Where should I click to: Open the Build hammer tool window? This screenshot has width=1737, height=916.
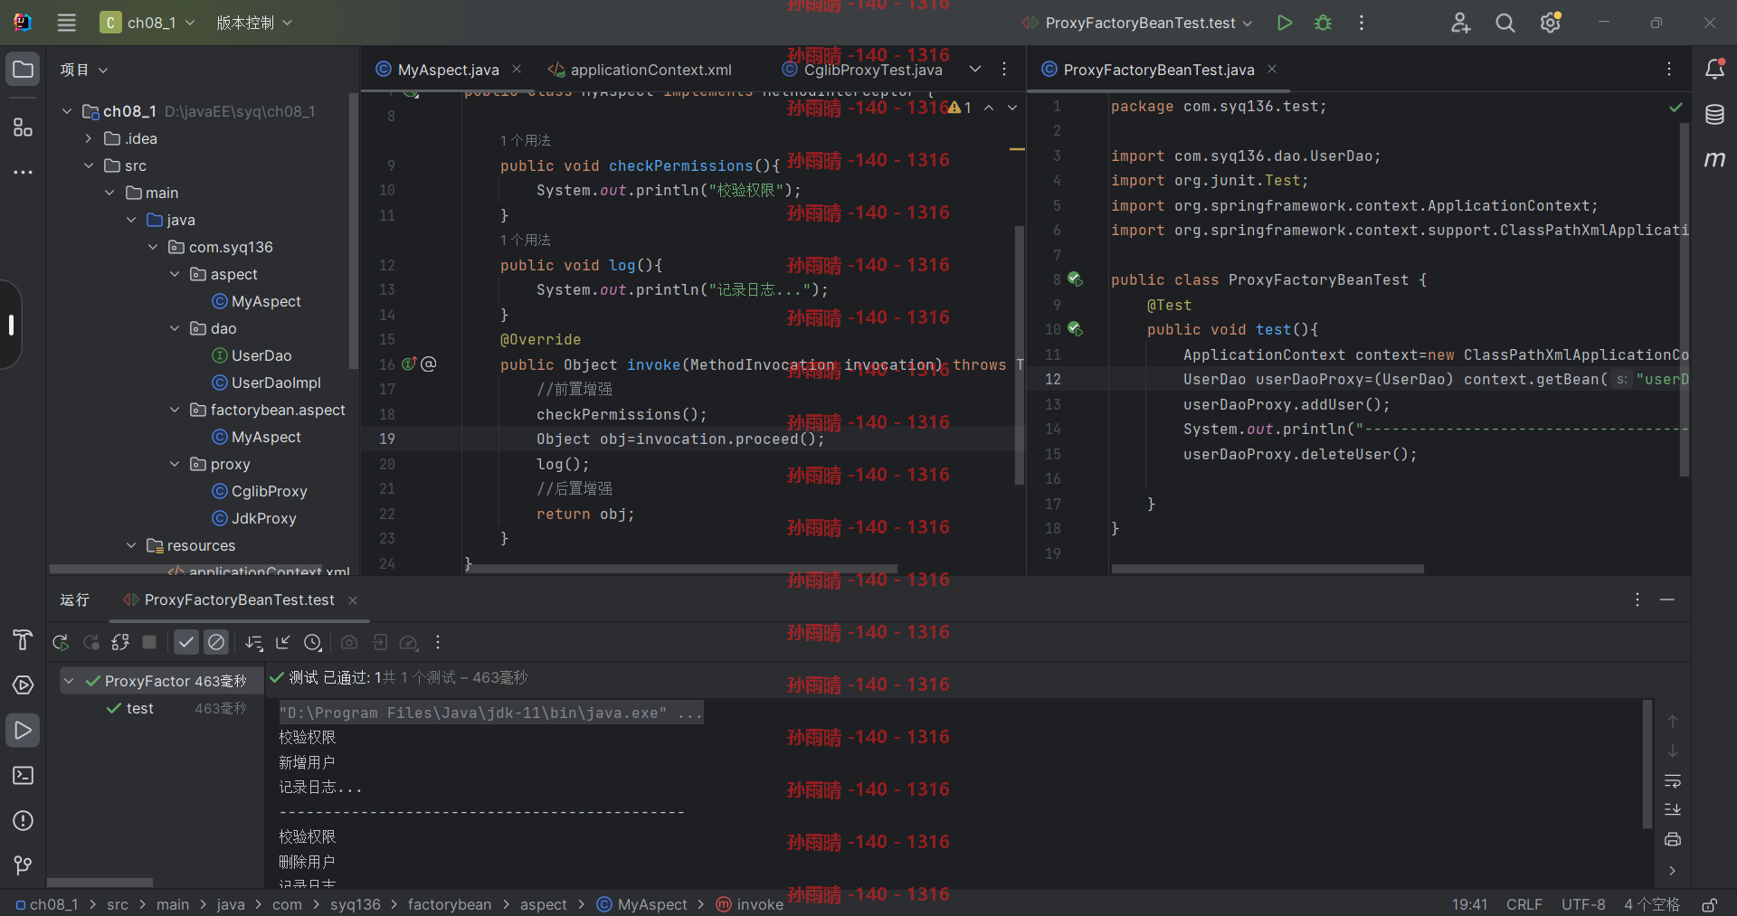click(24, 640)
